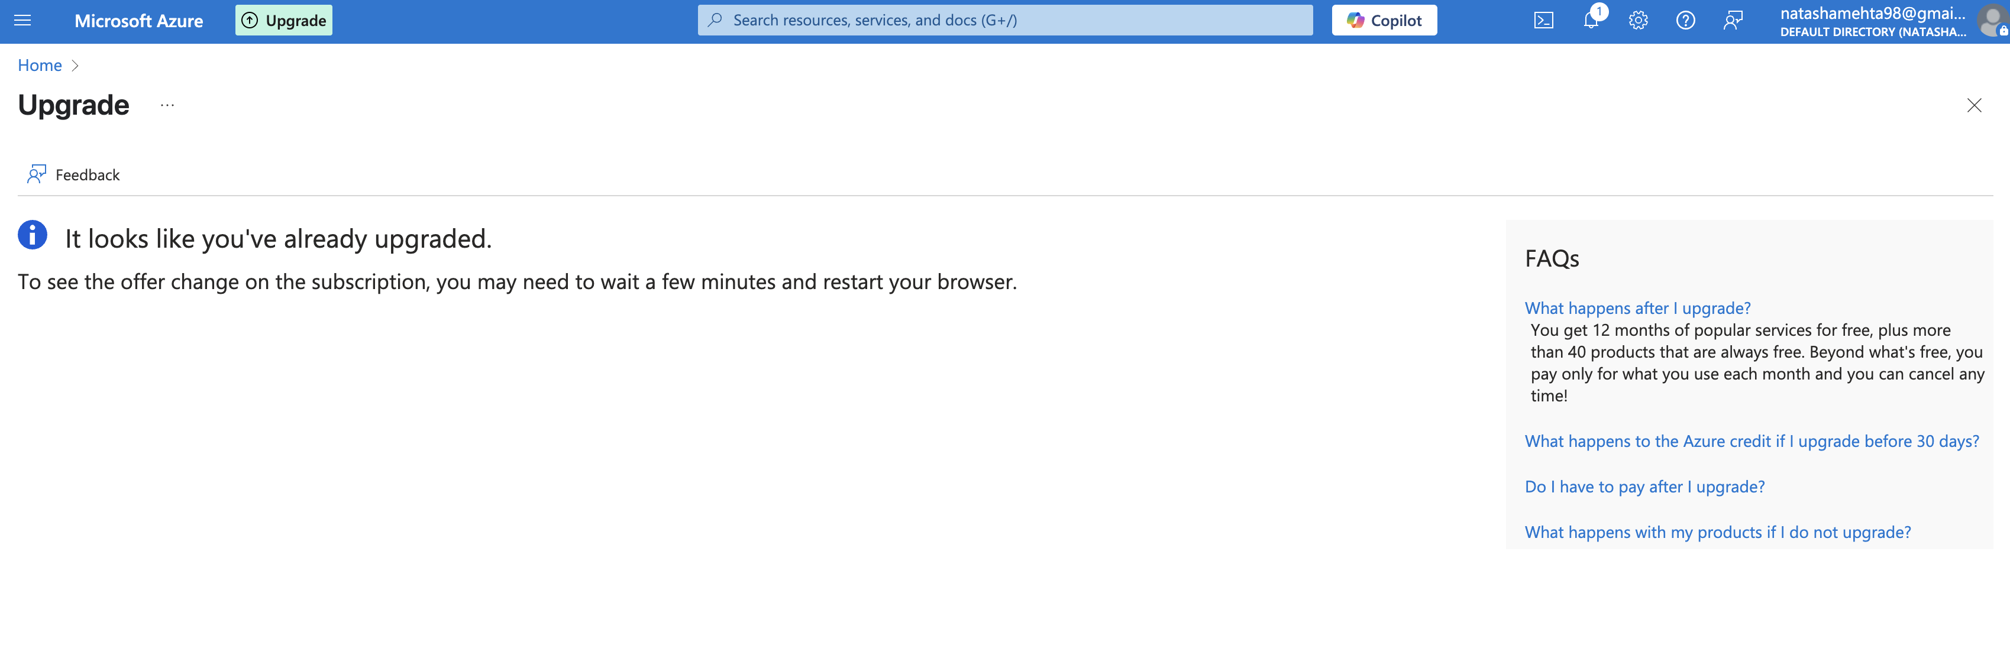The image size is (2010, 655).
Task: Expand 'Do I have to pay' FAQ
Action: pyautogui.click(x=1644, y=487)
